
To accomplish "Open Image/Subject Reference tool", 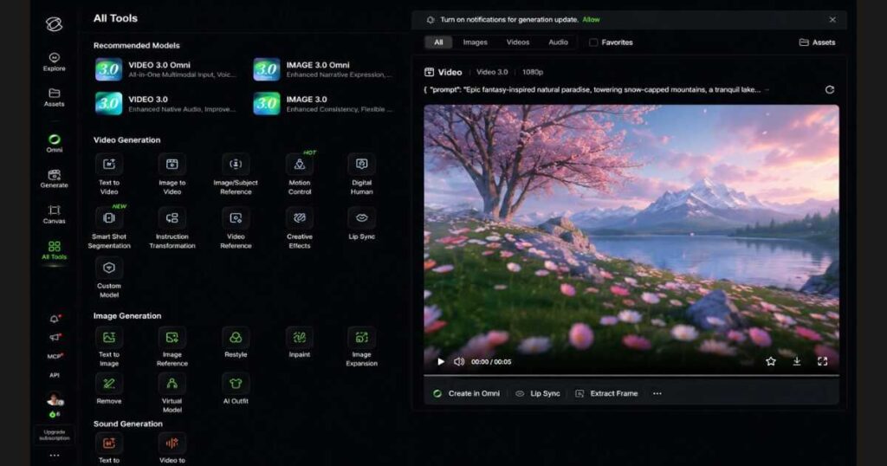I will 236,174.
